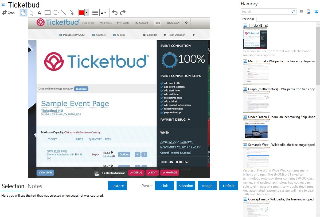Click the red DEBUG button
This screenshot has width=320, height=217.
coord(136,173)
